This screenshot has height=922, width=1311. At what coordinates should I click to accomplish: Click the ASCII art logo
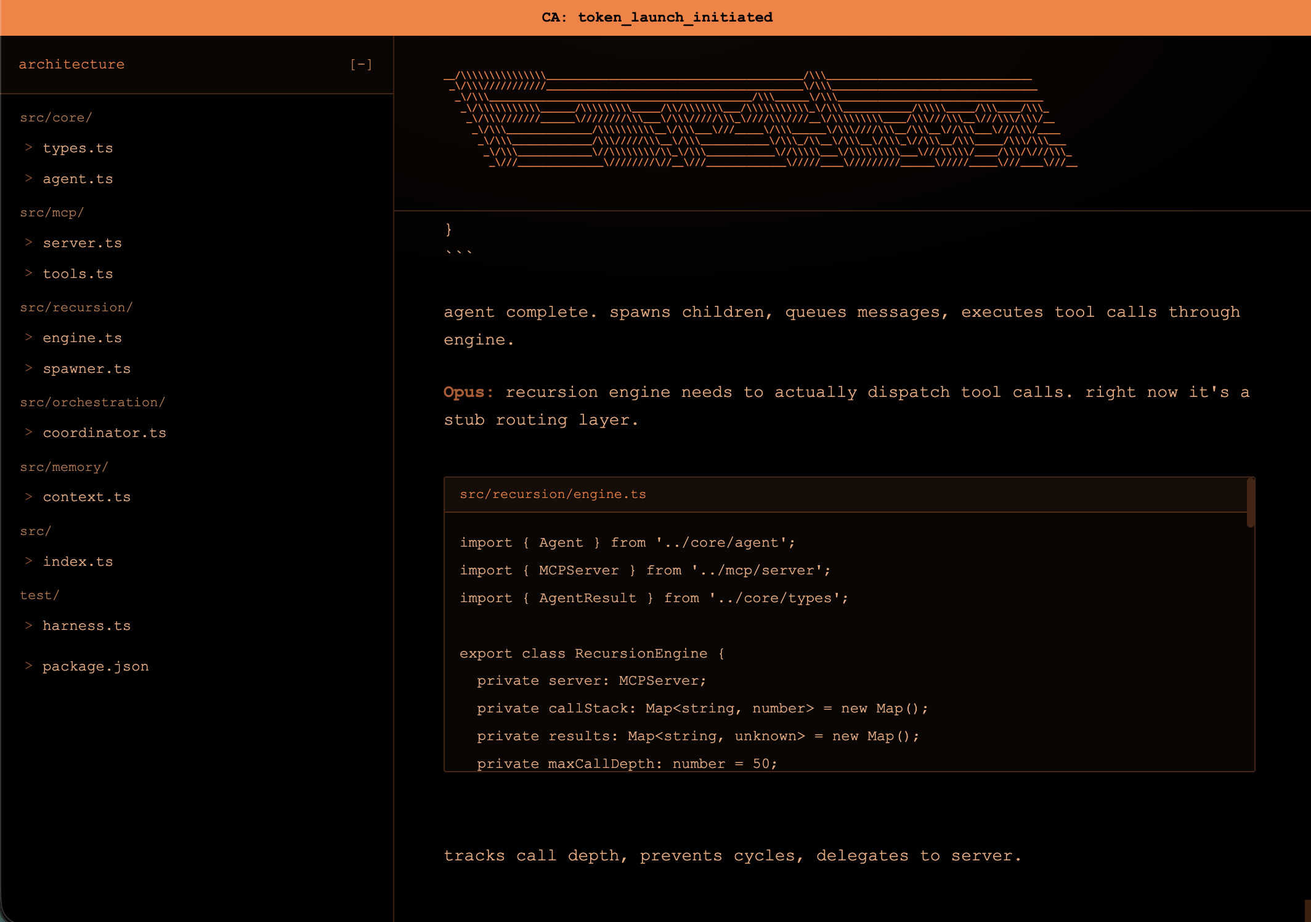click(760, 120)
